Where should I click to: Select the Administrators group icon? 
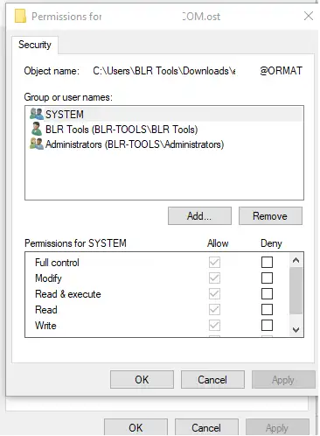click(37, 144)
